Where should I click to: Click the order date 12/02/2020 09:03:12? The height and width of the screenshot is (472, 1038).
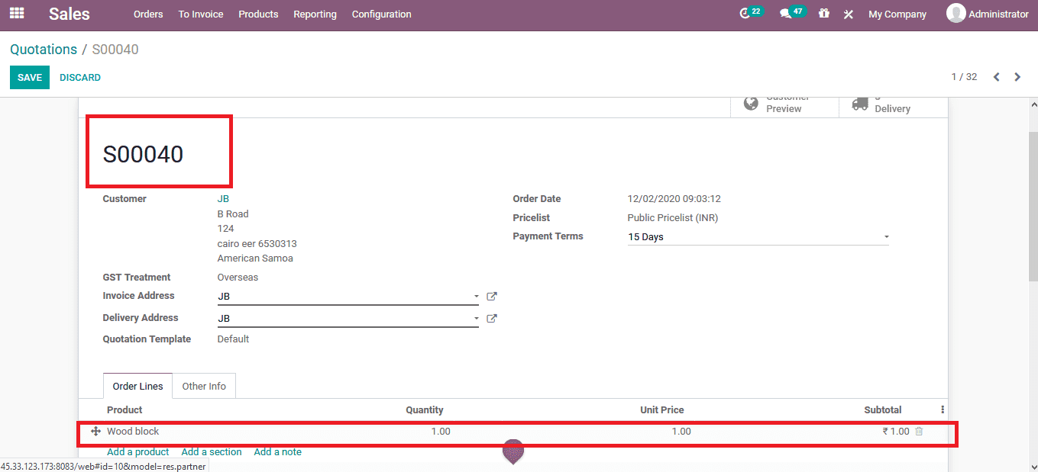674,199
